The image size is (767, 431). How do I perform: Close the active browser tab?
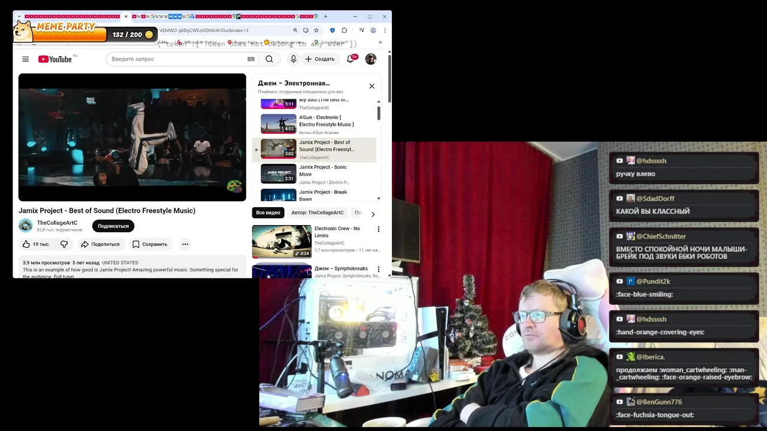126,16
